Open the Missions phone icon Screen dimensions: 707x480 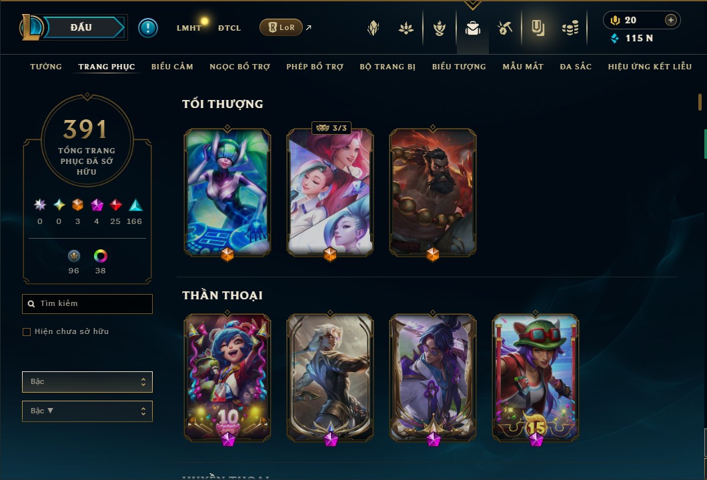[x=538, y=29]
